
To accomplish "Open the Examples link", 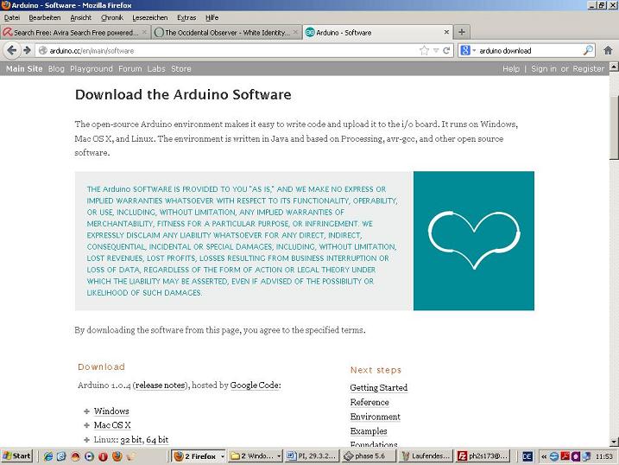I will pyautogui.click(x=369, y=431).
